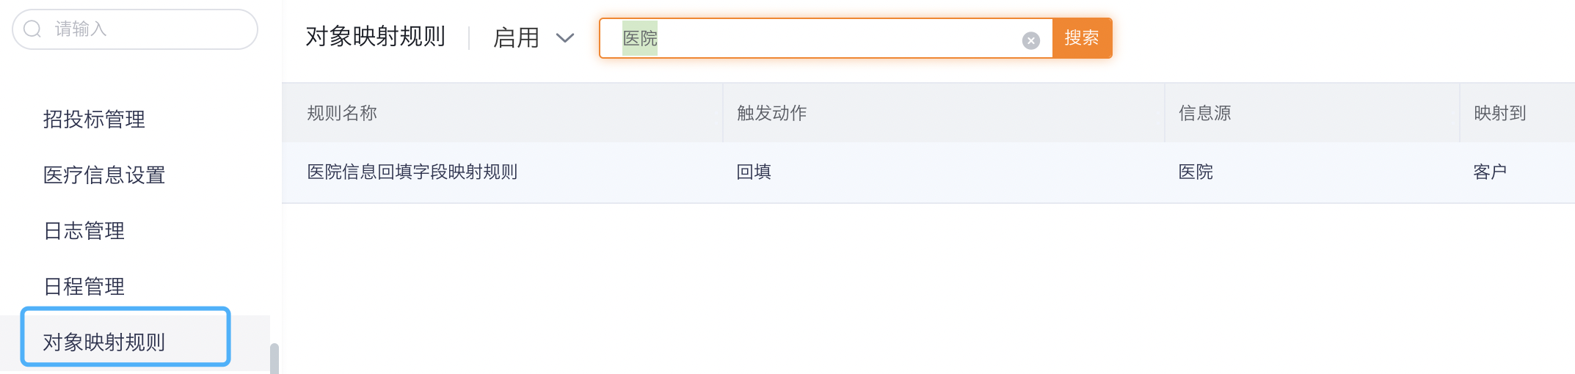Click the 触发动作 column header
1575x374 pixels.
(771, 113)
